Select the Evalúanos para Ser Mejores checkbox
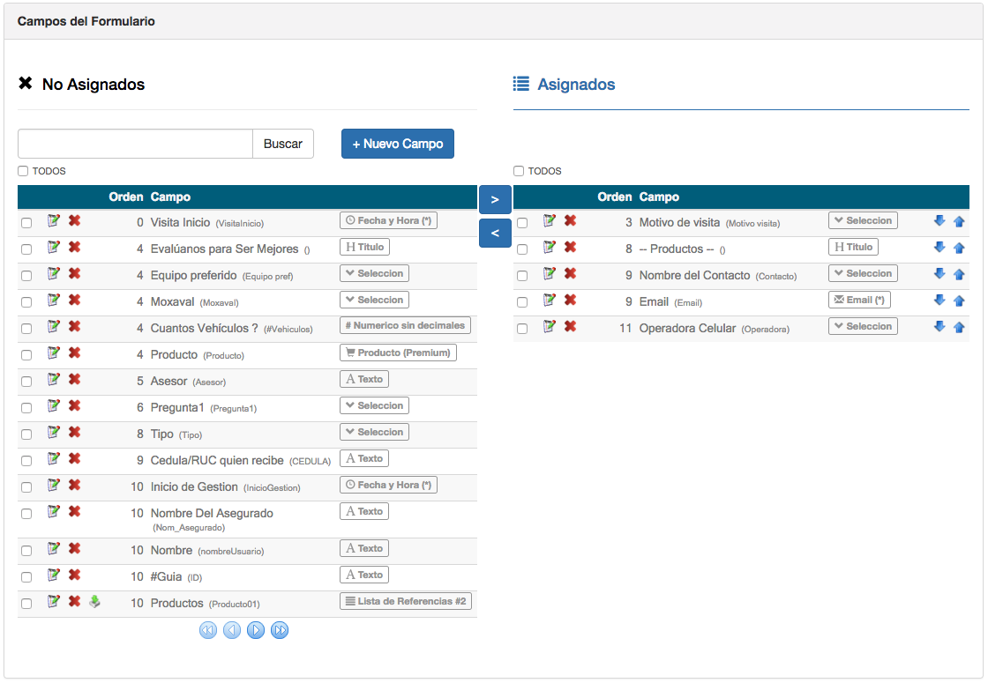The width and height of the screenshot is (988, 683). (26, 249)
